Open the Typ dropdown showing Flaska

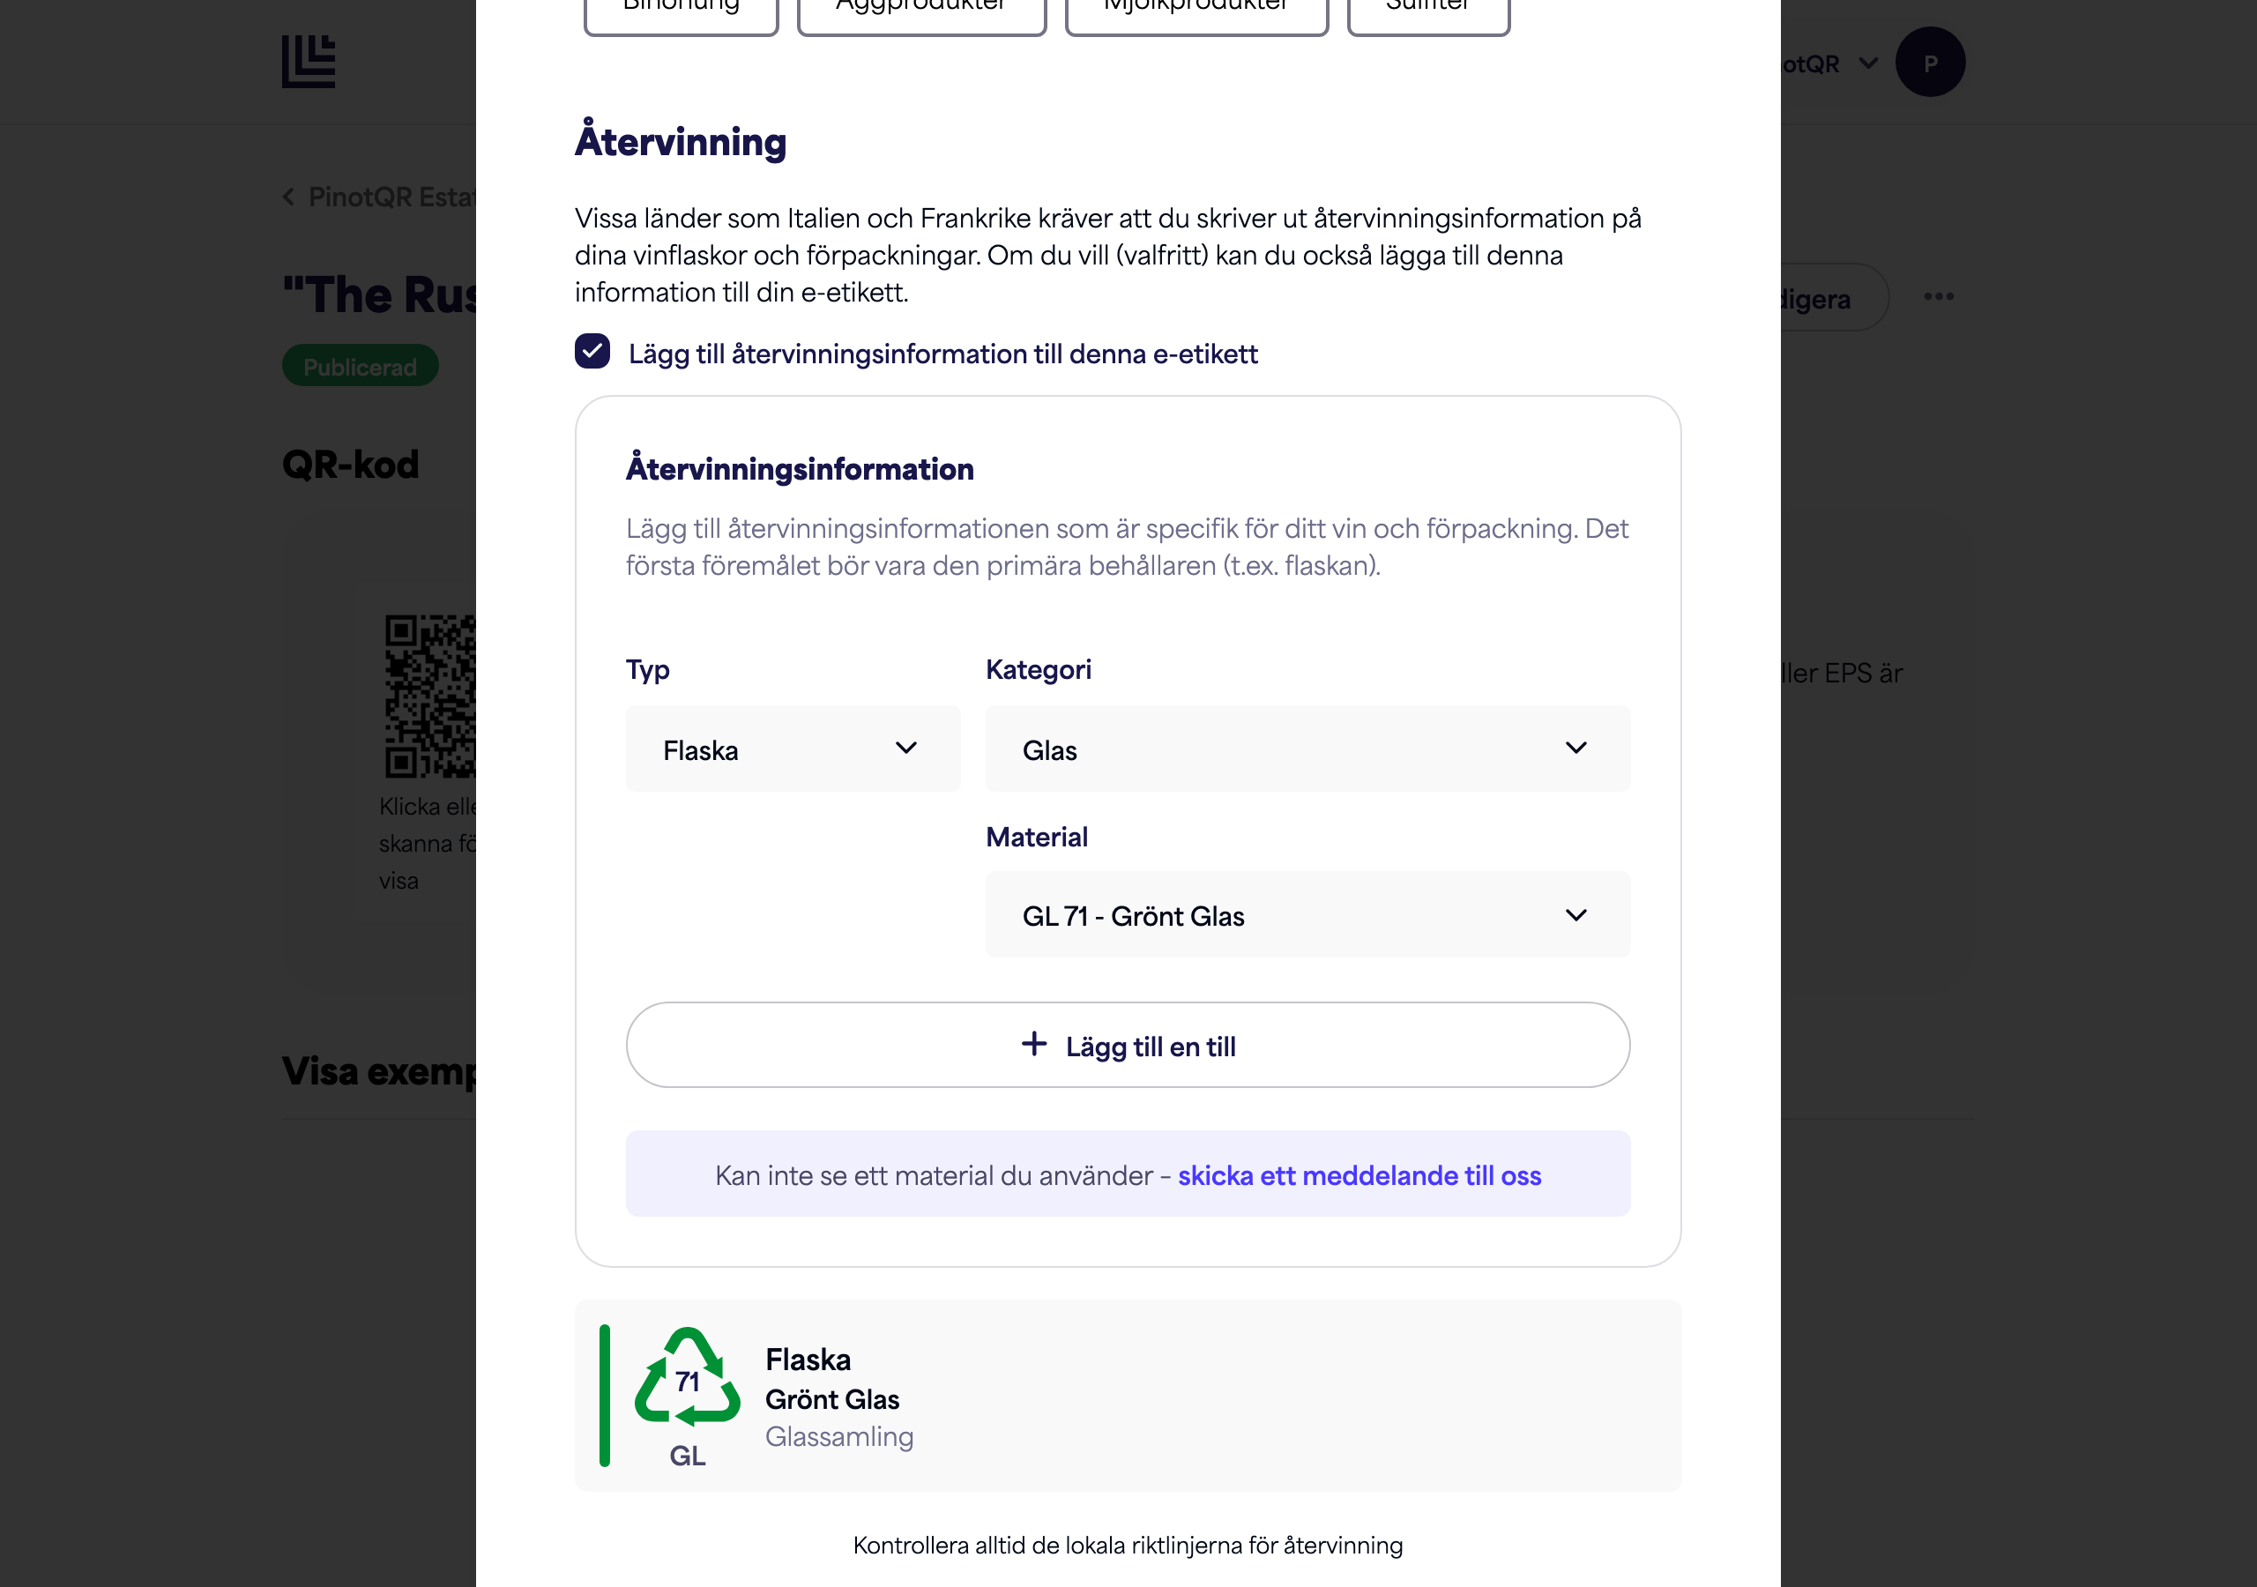(x=793, y=749)
